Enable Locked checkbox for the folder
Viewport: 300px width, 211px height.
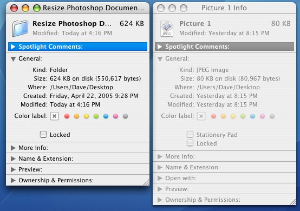[43, 134]
